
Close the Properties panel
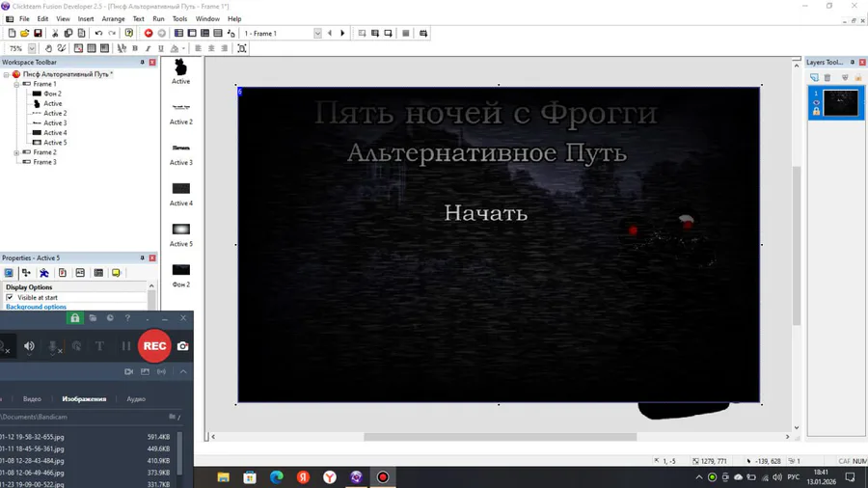click(152, 258)
